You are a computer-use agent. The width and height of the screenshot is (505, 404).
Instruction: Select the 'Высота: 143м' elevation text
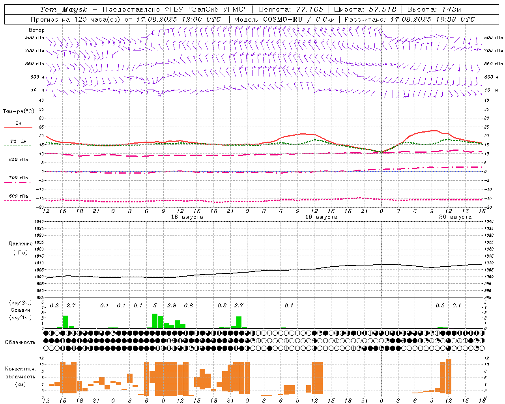click(x=434, y=9)
